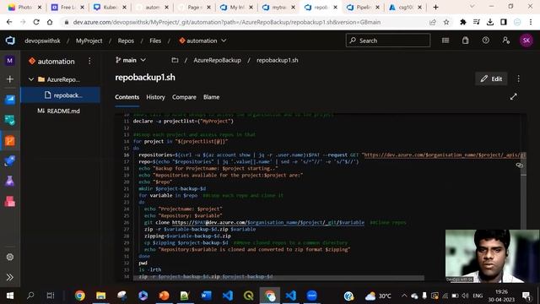Click the AzureRepoBackup path breadcrumb

(217, 60)
